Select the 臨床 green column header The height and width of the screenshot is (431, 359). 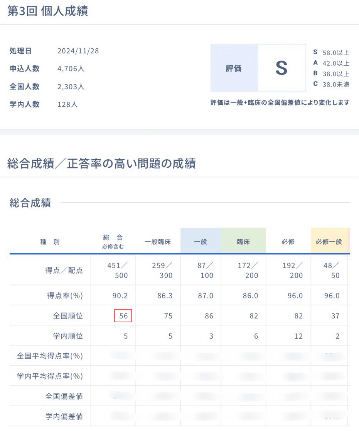(243, 242)
